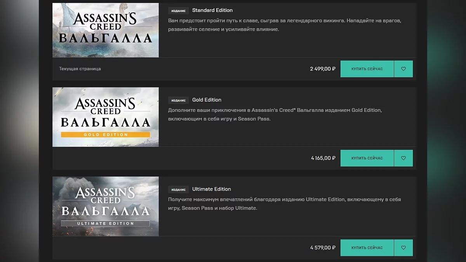Click the 2 499,00 ₽ price

click(323, 69)
